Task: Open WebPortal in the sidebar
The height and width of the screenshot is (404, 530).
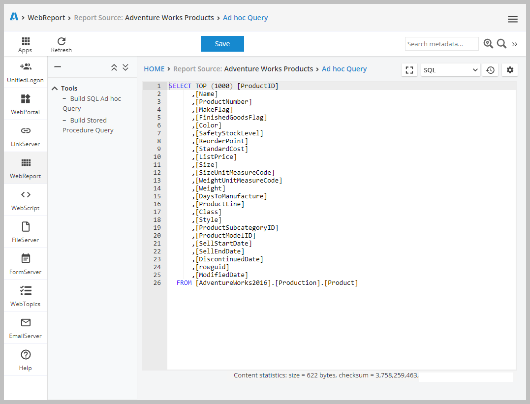Action: (x=26, y=104)
